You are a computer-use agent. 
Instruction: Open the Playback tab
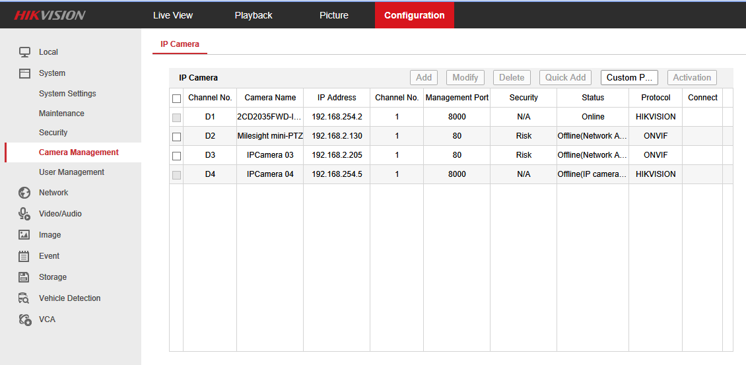(254, 15)
